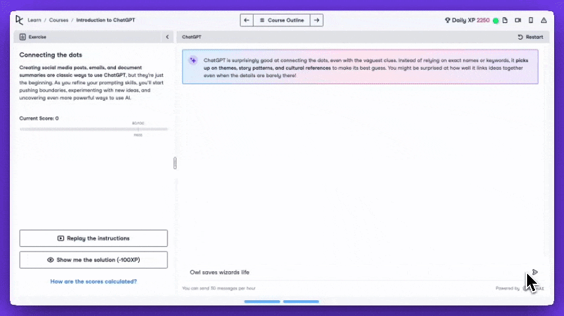
Task: Go to previous exercise arrow
Action: point(246,20)
